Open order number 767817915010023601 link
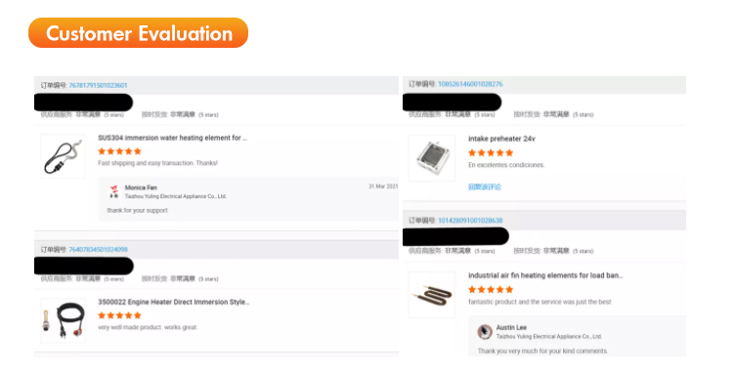This screenshot has width=733, height=373. [98, 85]
